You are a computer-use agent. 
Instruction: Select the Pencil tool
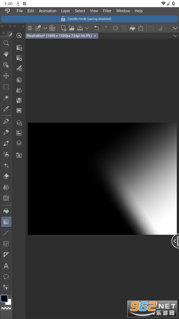coord(6,132)
